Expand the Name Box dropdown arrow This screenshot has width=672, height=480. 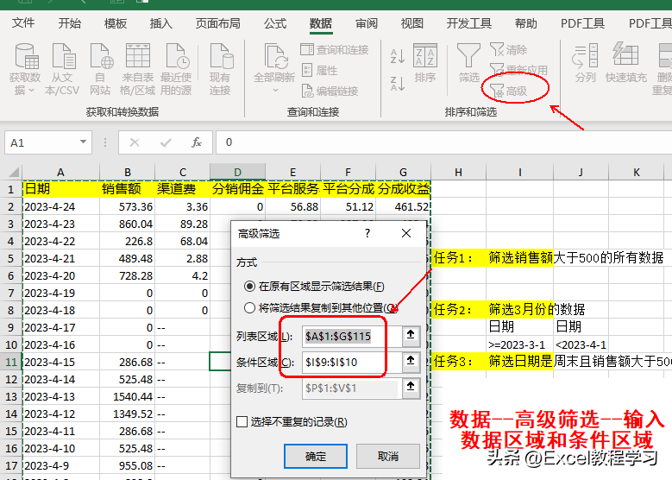coord(83,142)
